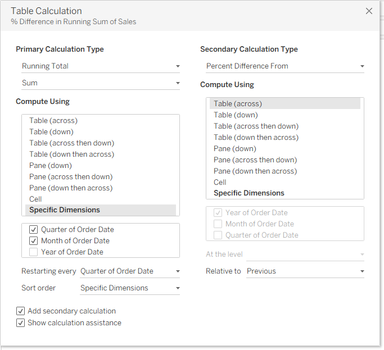Toggle Add secondary calculation checkbox
This screenshot has height=350, width=384.
coord(21,311)
